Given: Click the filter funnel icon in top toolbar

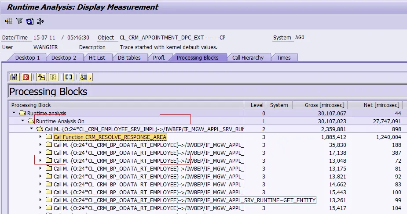Looking at the screenshot, I should pyautogui.click(x=19, y=21).
